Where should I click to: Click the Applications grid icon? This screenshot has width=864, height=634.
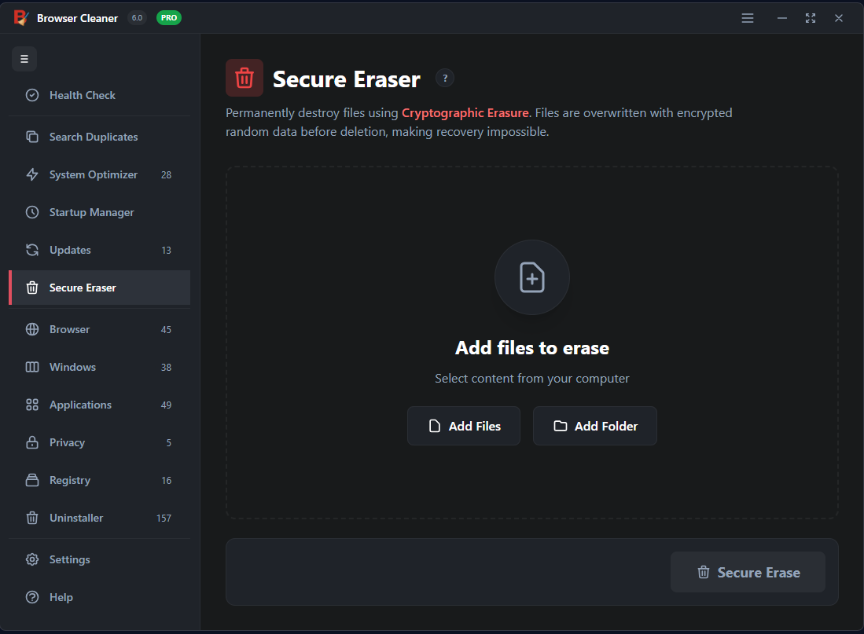(x=32, y=405)
